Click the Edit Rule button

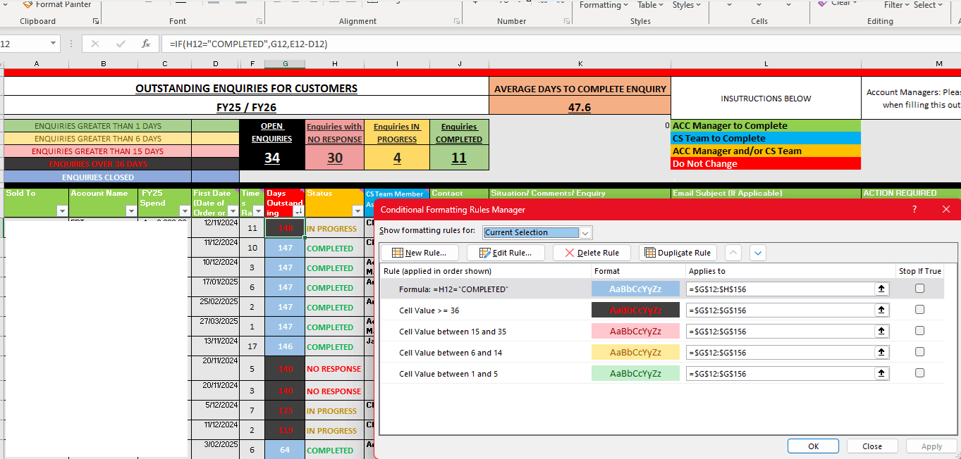pyautogui.click(x=505, y=253)
